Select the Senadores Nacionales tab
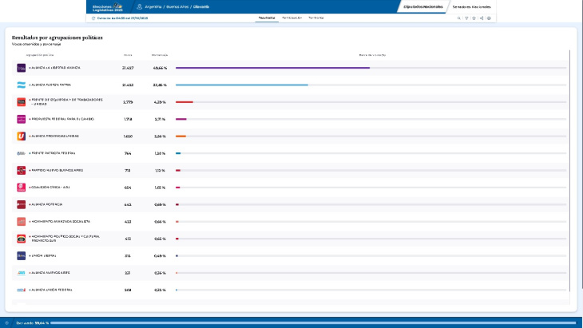This screenshot has height=328, width=583. click(x=471, y=6)
